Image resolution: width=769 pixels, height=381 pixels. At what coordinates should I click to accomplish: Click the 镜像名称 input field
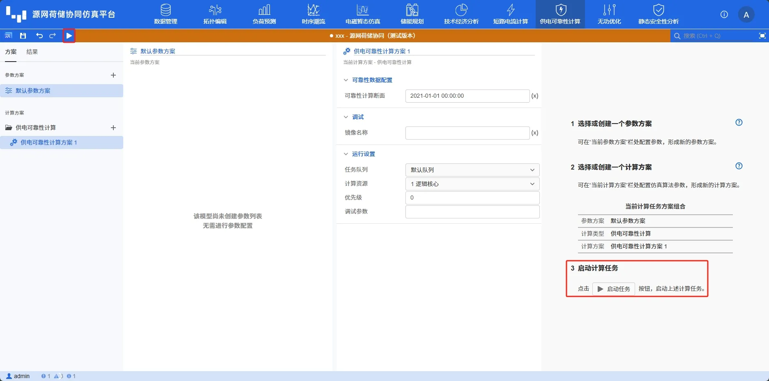coord(467,133)
